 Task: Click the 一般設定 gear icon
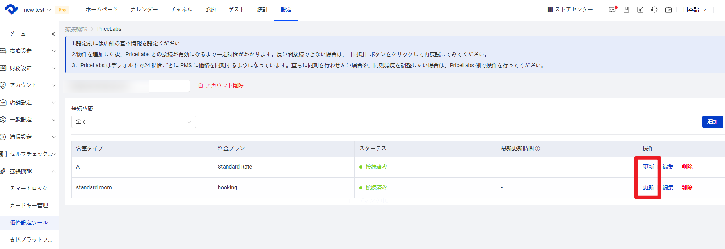[x=3, y=120]
